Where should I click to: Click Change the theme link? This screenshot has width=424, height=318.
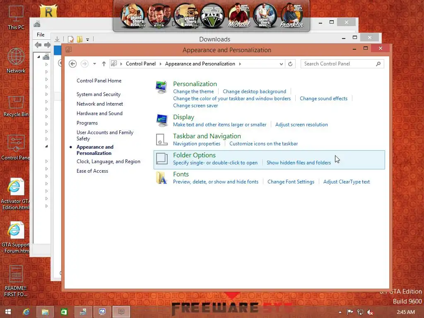click(x=193, y=92)
